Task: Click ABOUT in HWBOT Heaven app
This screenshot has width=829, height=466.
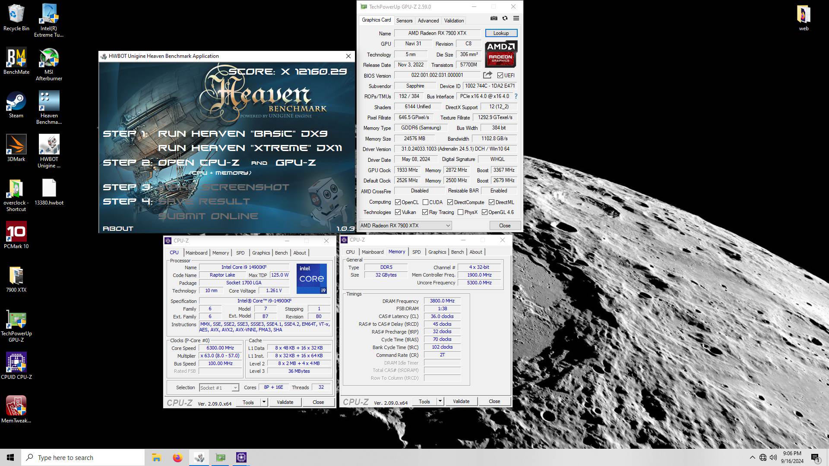Action: click(118, 229)
